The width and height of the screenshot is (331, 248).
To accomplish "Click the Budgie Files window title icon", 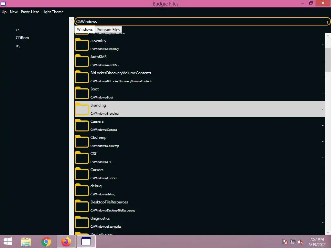I will [x=3, y=4].
